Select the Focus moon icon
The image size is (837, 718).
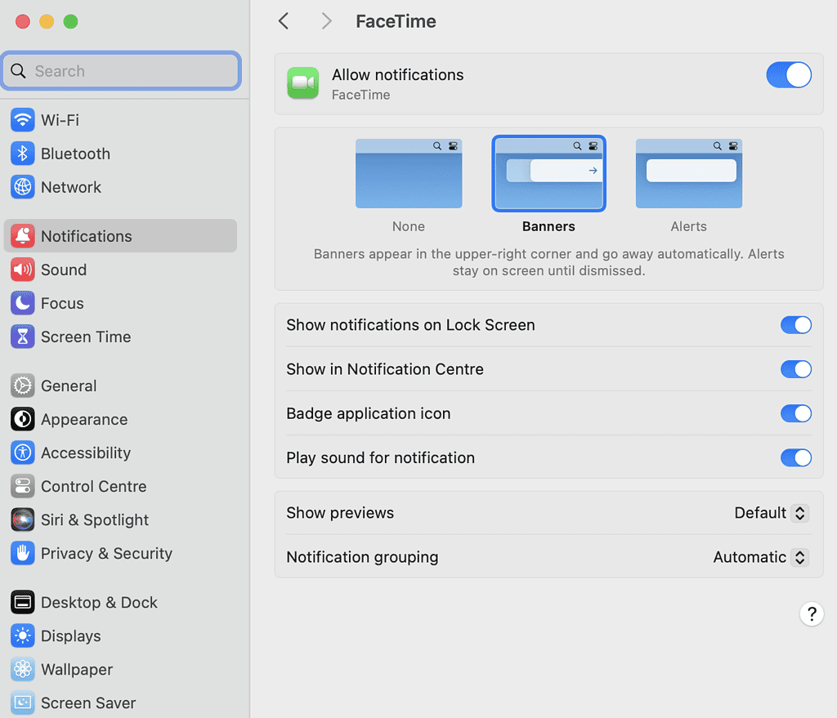point(22,303)
